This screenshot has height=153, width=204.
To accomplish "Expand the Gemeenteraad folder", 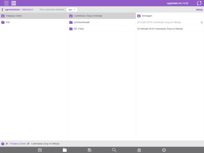I will tap(102, 22).
